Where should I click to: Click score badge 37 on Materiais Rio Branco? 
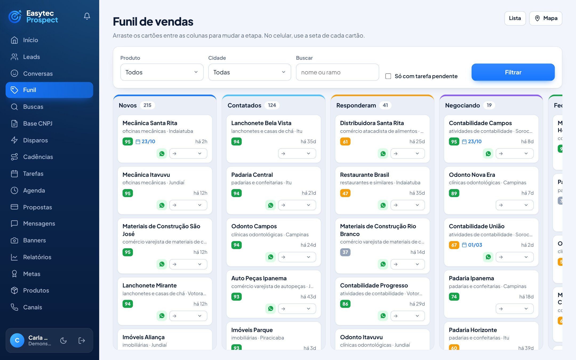click(345, 252)
